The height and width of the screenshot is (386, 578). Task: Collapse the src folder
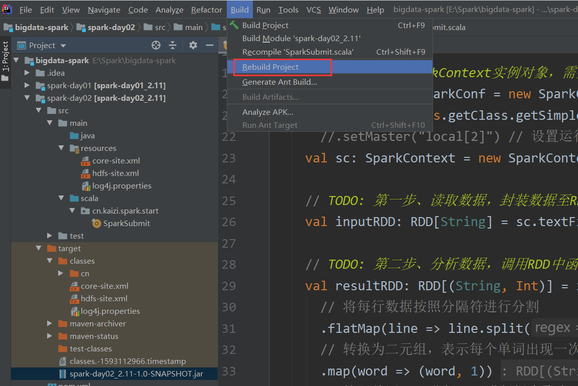(38, 110)
